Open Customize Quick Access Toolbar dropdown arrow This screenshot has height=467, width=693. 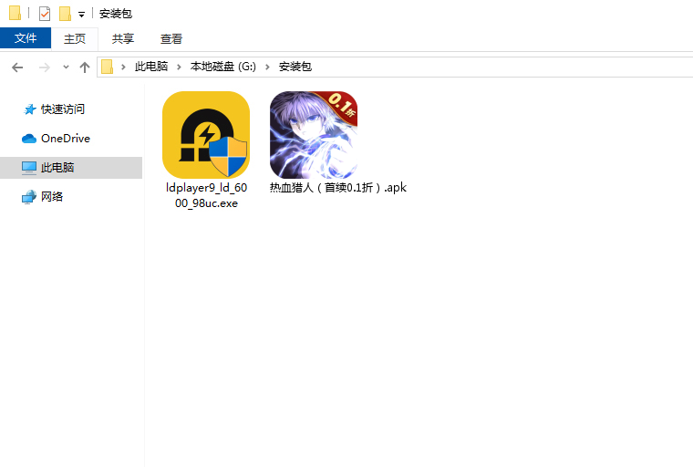coord(81,15)
